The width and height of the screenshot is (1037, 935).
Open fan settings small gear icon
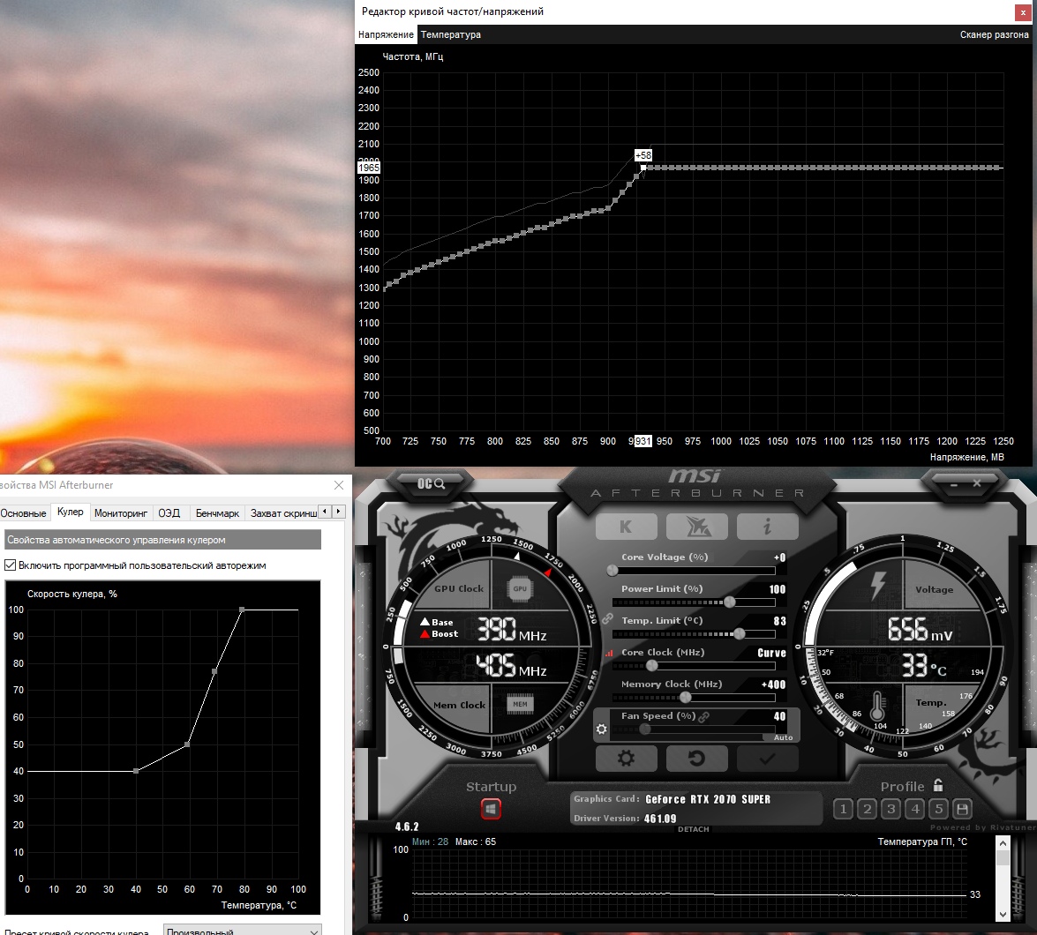(x=601, y=729)
